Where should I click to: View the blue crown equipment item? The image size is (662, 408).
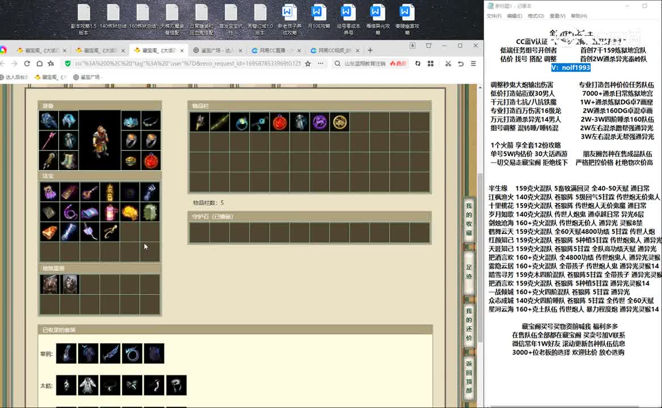131,121
